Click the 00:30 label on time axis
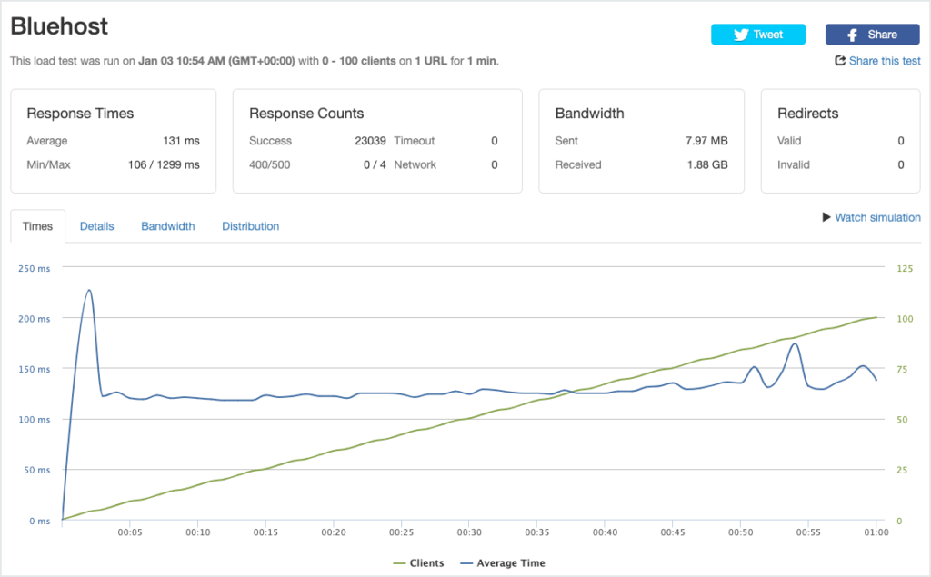931x577 pixels. pyautogui.click(x=469, y=532)
